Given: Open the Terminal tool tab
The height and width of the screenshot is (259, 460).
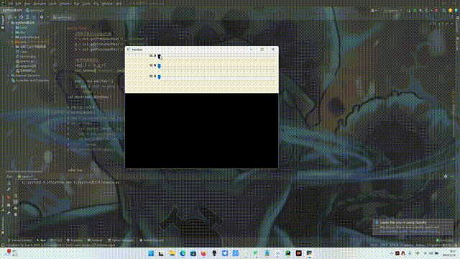Looking at the screenshot, I should [95, 240].
